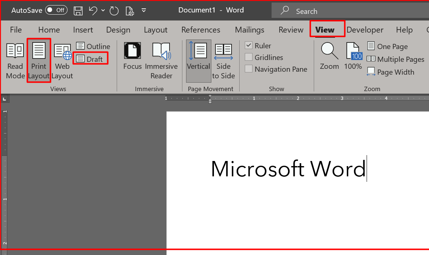Click the Redo/Repeat icon
Screen dimensions: 429x255
coord(114,11)
